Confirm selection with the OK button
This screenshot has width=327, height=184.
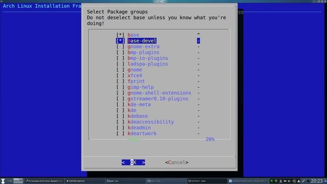(133, 163)
